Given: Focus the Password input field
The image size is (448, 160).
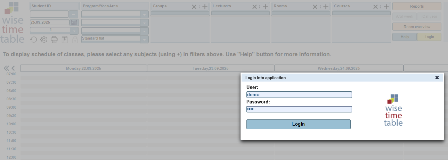Looking at the screenshot, I should [299, 109].
